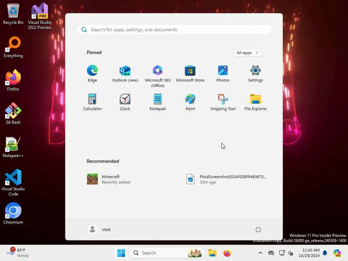Viewport: 348px width, 261px height.
Task: Open Snipping Tool
Action: (x=223, y=102)
